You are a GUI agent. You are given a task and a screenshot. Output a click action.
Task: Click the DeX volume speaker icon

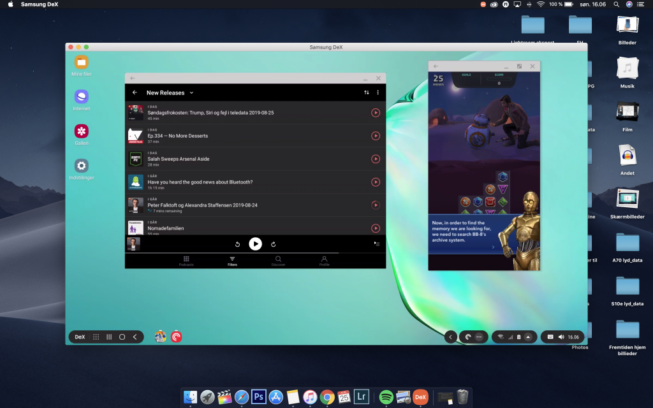[561, 337]
